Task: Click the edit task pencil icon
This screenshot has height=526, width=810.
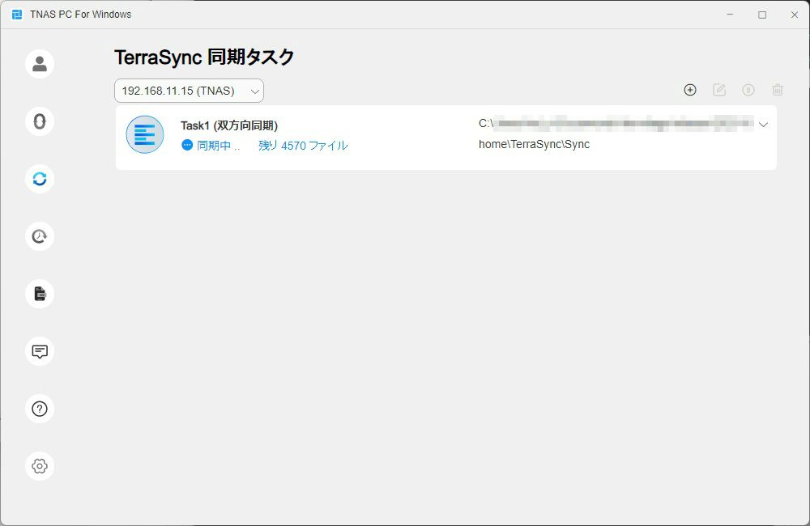Action: [719, 90]
